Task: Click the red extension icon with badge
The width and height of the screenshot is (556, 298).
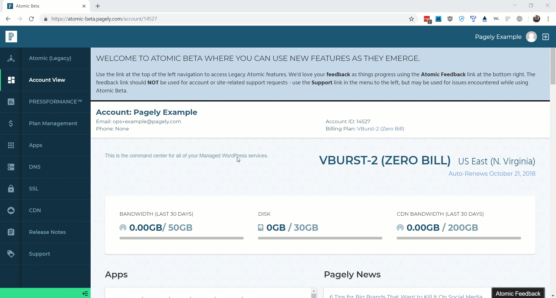Action: click(427, 19)
